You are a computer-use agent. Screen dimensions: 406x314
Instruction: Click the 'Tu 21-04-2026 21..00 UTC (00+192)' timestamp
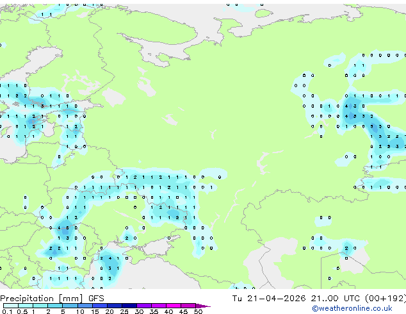319,299
